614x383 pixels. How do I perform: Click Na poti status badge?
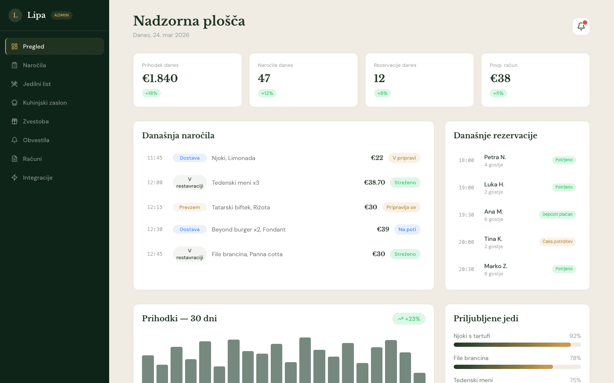pyautogui.click(x=407, y=229)
